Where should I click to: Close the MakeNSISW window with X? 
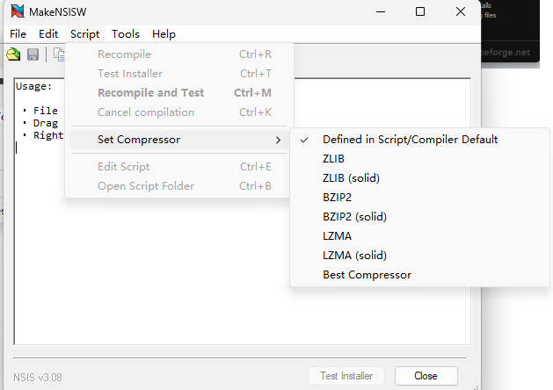460,11
